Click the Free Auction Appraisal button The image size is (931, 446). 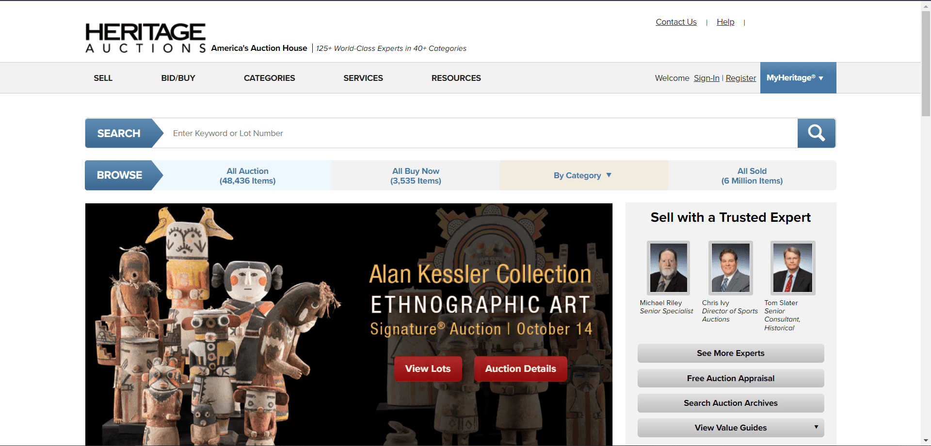(x=730, y=378)
